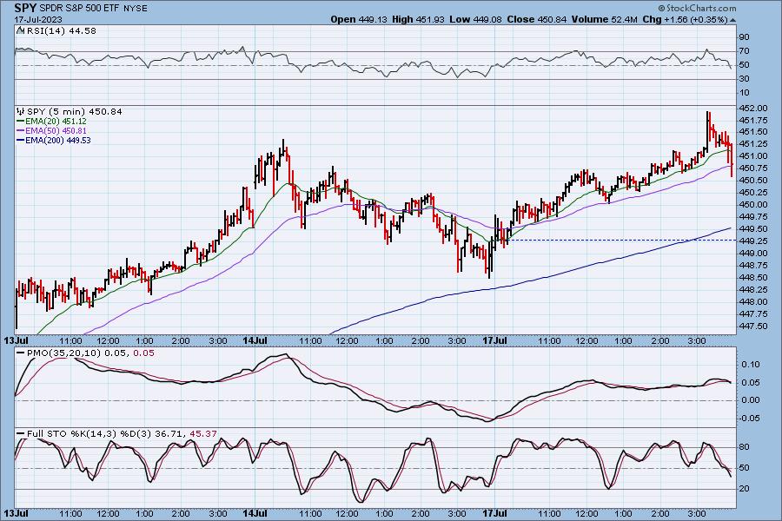
Task: Click the 14Jul date label beneath the price chart
Action: [255, 340]
